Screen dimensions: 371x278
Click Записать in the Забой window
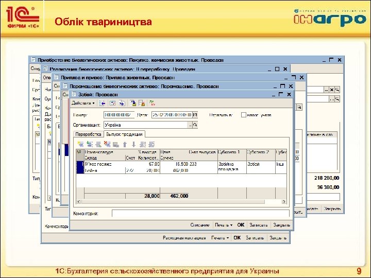click(258, 225)
